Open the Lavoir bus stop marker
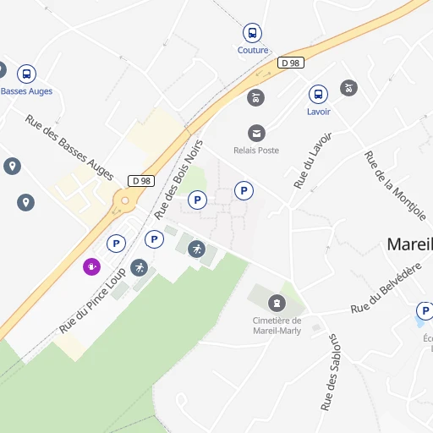Viewport: 433px width, 433px height. 318,94
